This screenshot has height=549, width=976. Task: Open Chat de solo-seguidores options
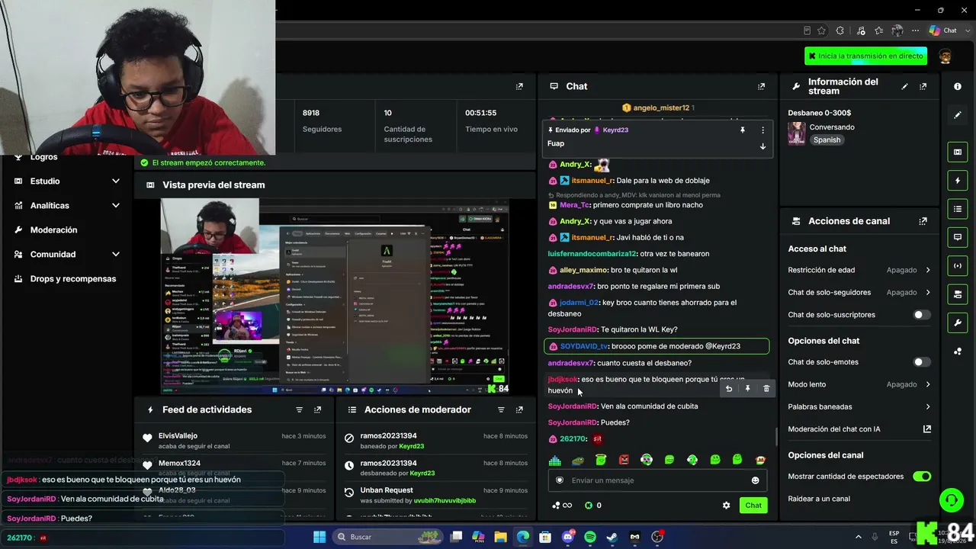859,293
